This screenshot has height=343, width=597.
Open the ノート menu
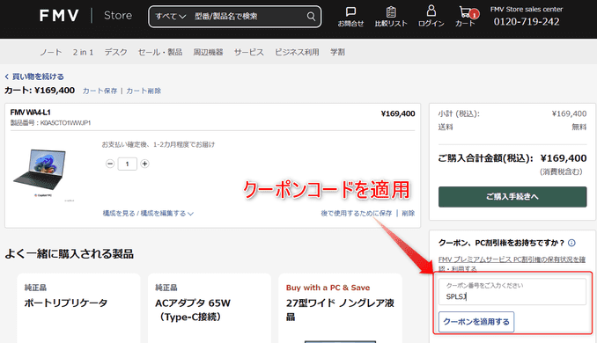pos(51,52)
